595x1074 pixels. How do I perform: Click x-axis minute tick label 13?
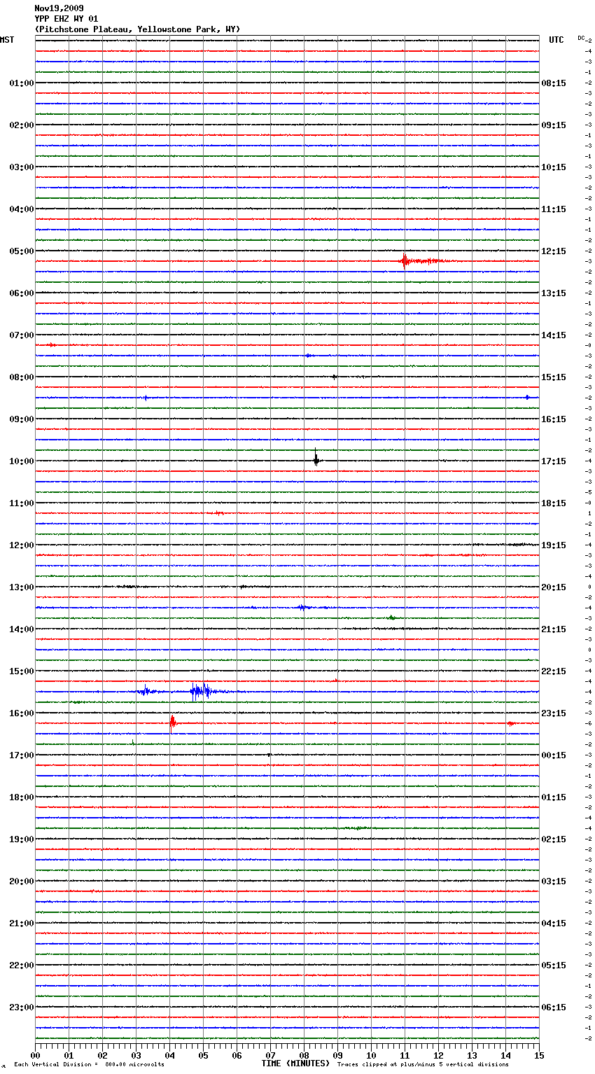[472, 1055]
